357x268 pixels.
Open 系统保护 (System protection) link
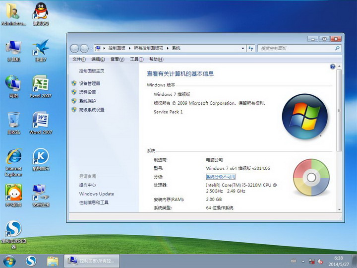tap(87, 101)
